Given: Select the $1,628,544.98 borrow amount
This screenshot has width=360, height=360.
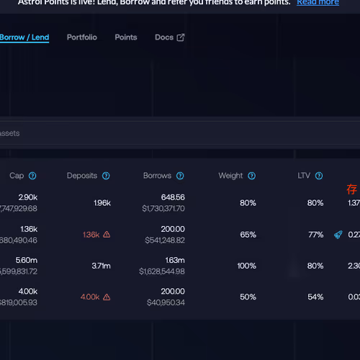Looking at the screenshot, I should point(162,271).
